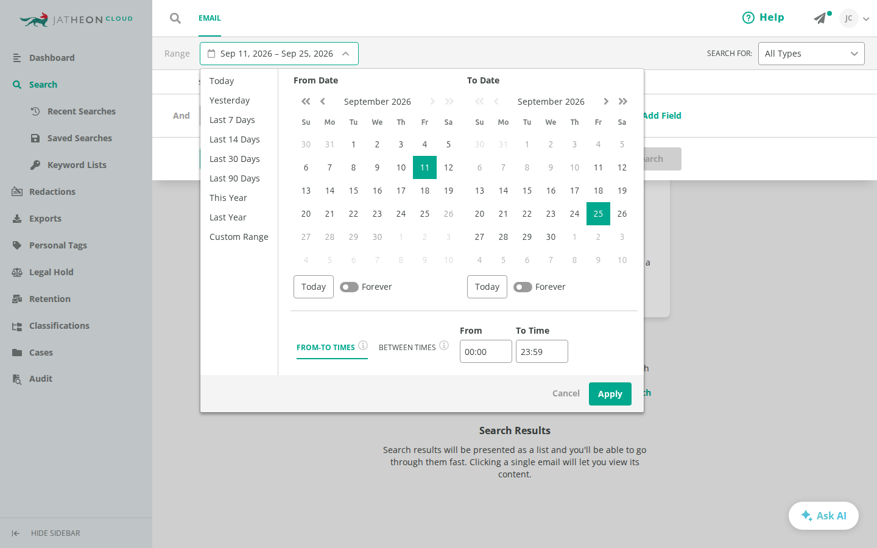877x548 pixels.
Task: Pick day 18 in From Date calendar
Action: (x=424, y=191)
